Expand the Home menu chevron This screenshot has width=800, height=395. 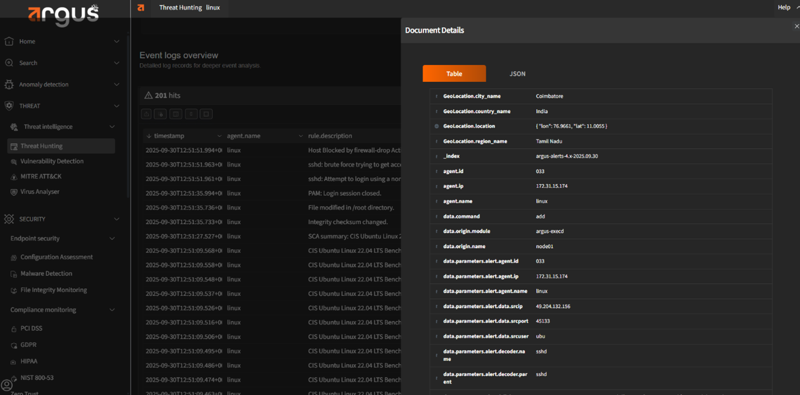tap(116, 41)
